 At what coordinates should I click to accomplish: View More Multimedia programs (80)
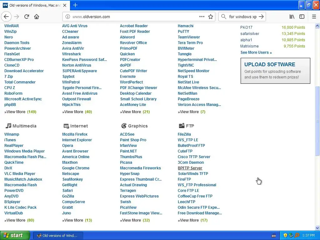(x=19, y=220)
